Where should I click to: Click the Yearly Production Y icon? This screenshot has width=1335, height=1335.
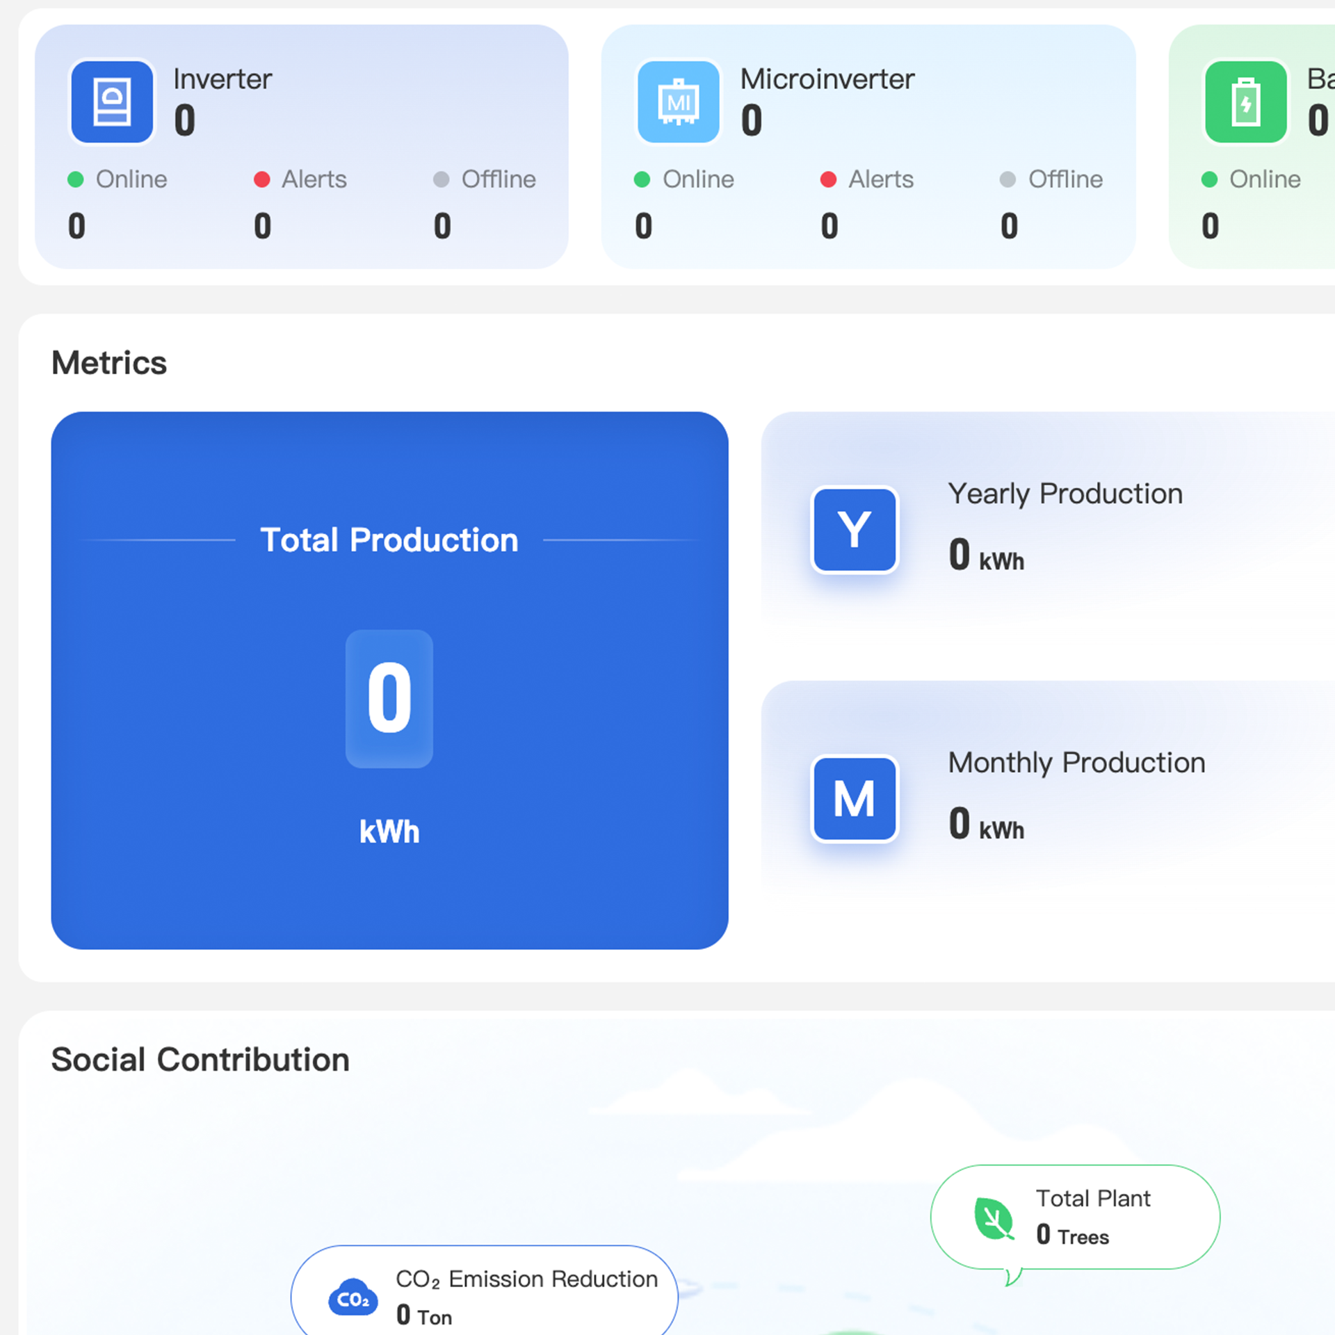point(854,529)
